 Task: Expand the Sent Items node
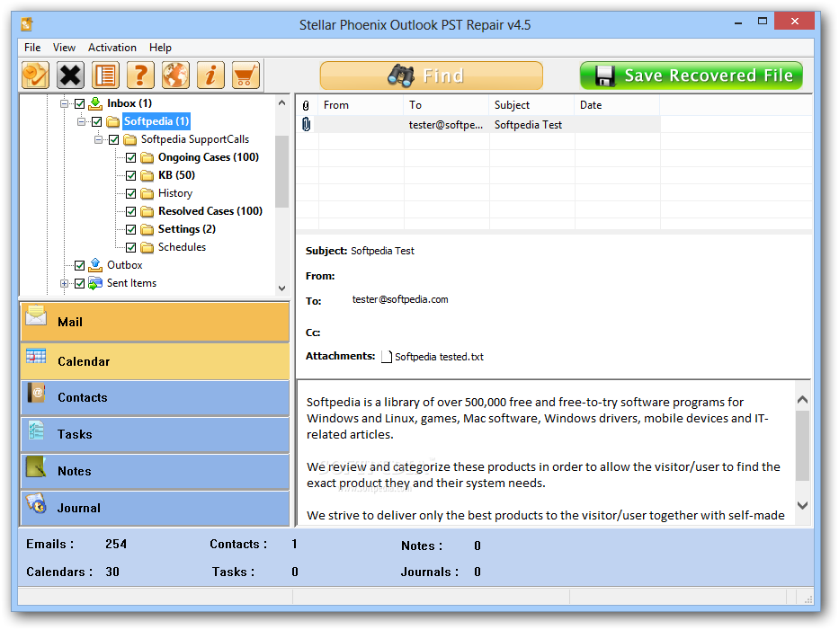click(64, 283)
